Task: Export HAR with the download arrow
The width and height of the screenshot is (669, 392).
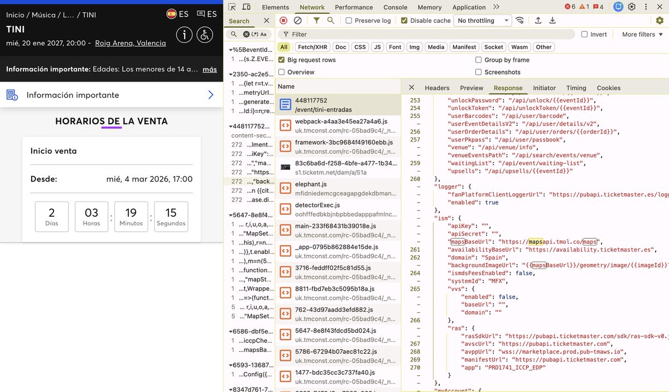Action: 552,21
